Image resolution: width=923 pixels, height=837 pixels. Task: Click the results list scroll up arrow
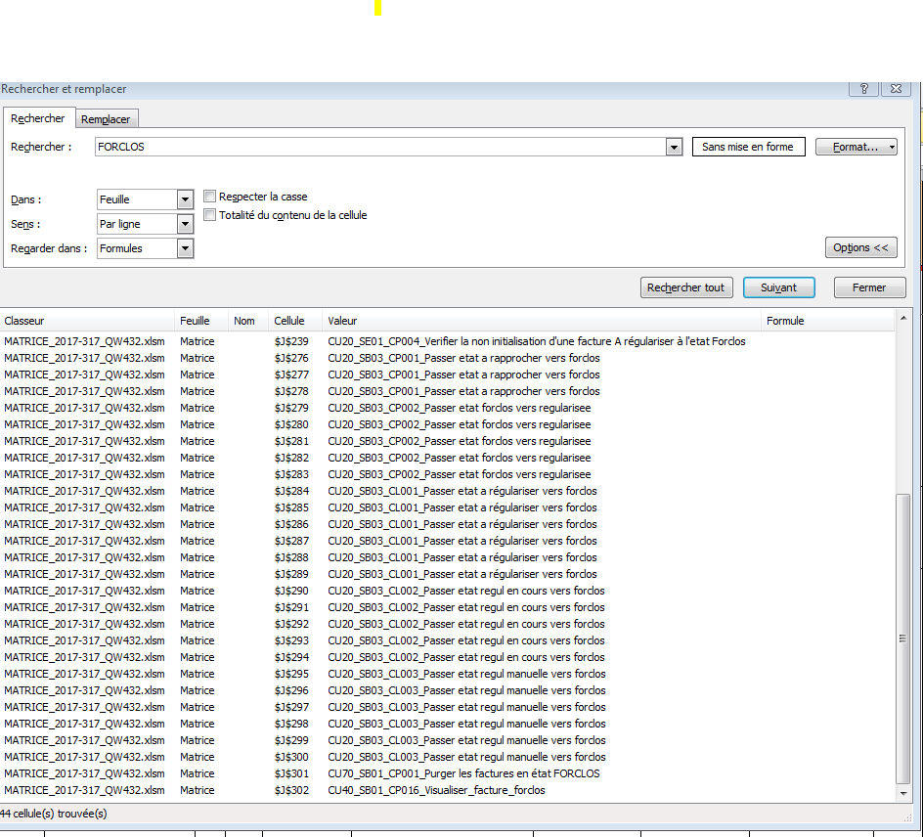click(903, 319)
